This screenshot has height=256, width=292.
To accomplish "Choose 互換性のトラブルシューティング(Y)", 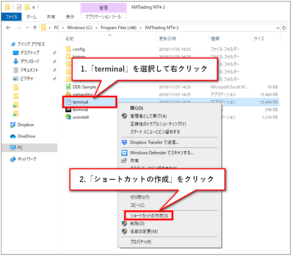I will pyautogui.click(x=158, y=124).
